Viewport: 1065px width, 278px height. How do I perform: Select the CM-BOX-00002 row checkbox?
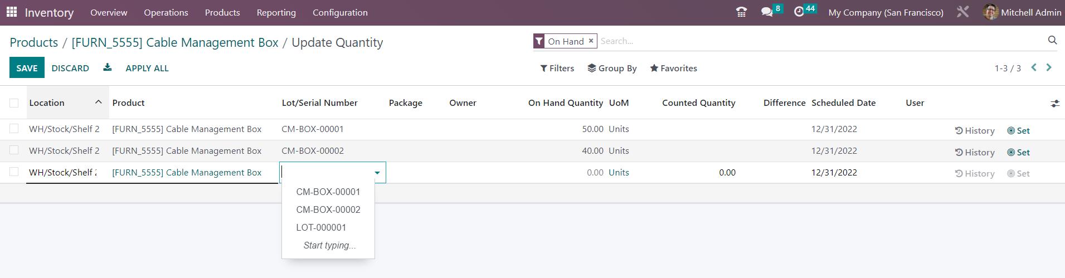pos(14,150)
